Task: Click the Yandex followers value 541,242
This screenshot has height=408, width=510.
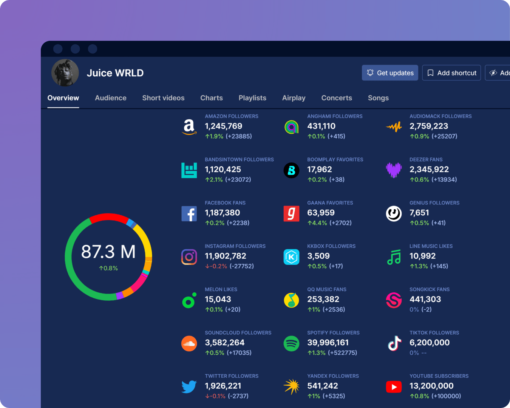Action: (323, 386)
